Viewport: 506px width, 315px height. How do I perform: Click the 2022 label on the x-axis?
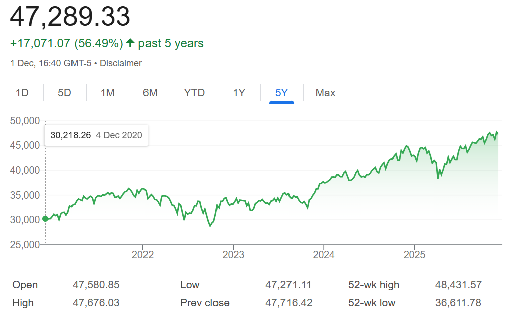(142, 255)
